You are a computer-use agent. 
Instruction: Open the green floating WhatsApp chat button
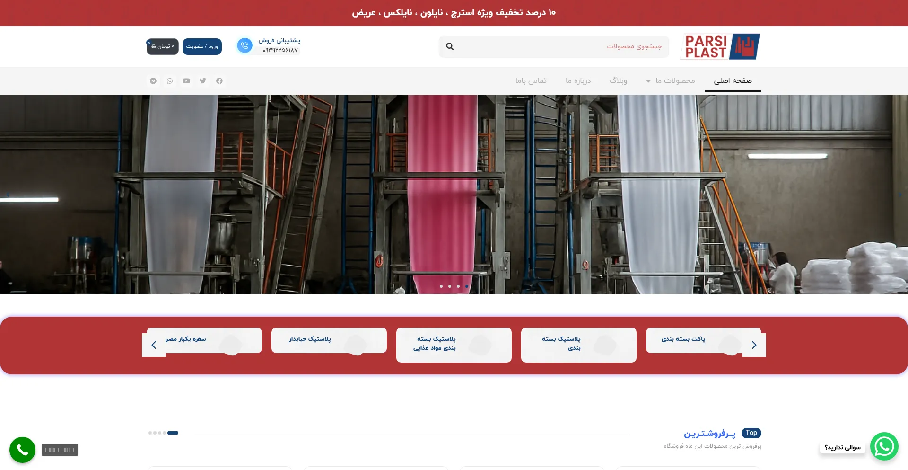[884, 446]
